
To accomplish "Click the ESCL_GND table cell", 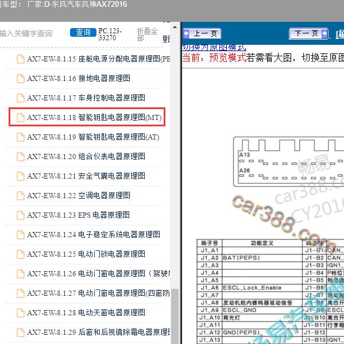I will point(262,310).
